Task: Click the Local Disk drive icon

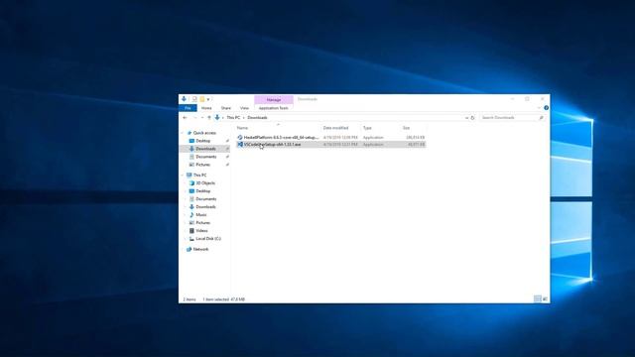Action: tap(191, 239)
